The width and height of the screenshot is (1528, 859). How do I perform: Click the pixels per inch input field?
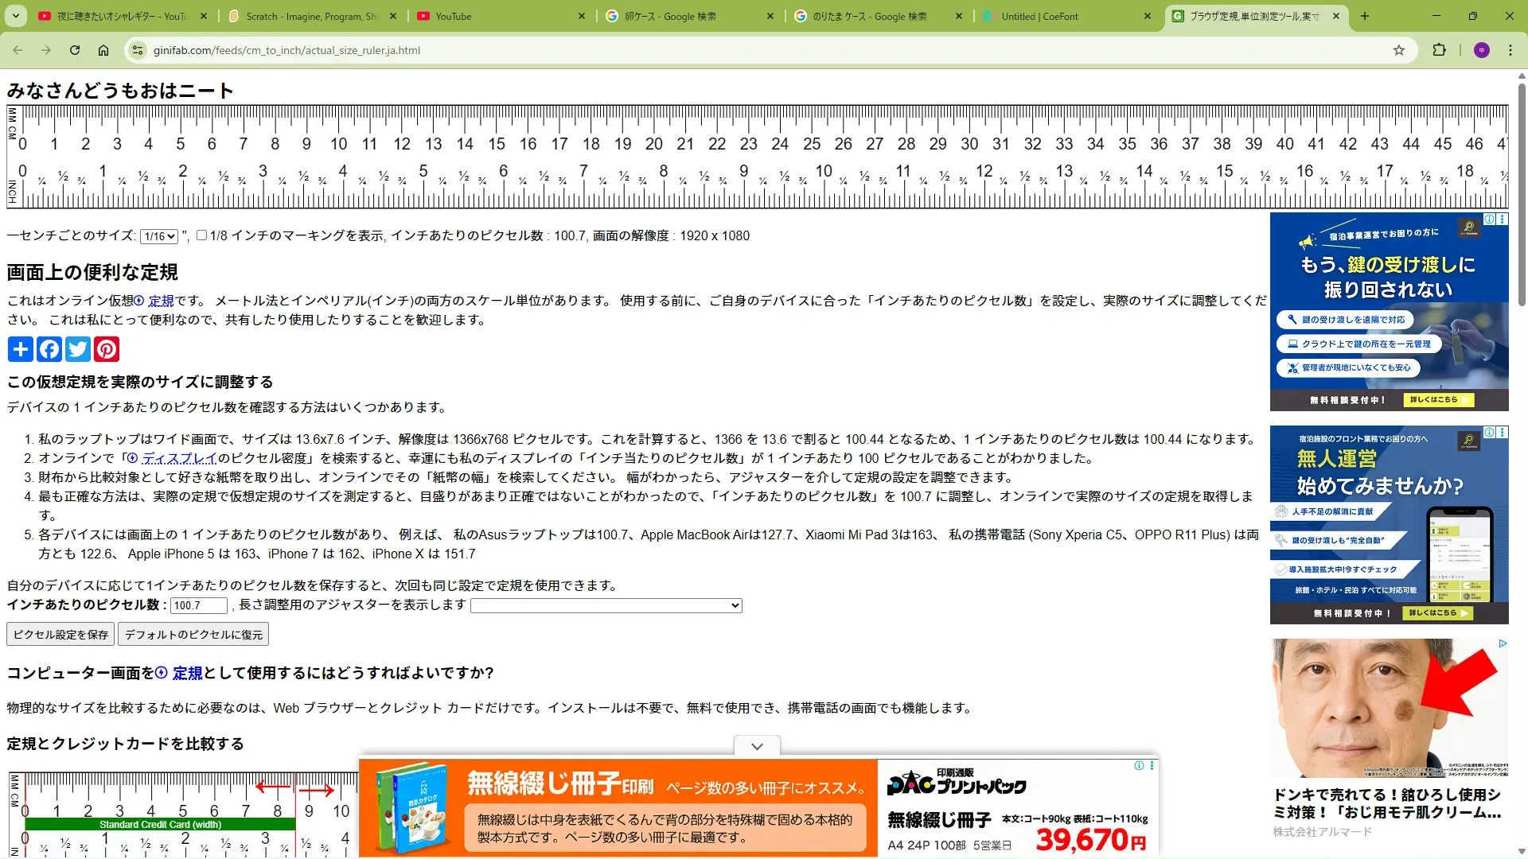(x=199, y=605)
